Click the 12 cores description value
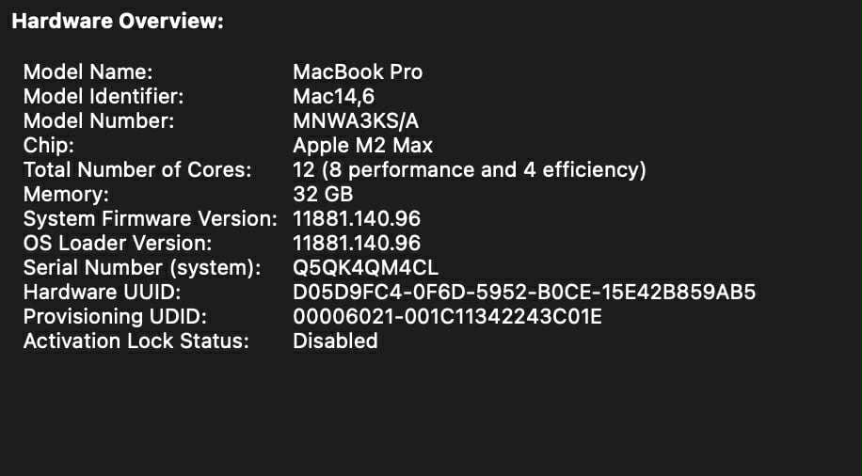 point(470,169)
